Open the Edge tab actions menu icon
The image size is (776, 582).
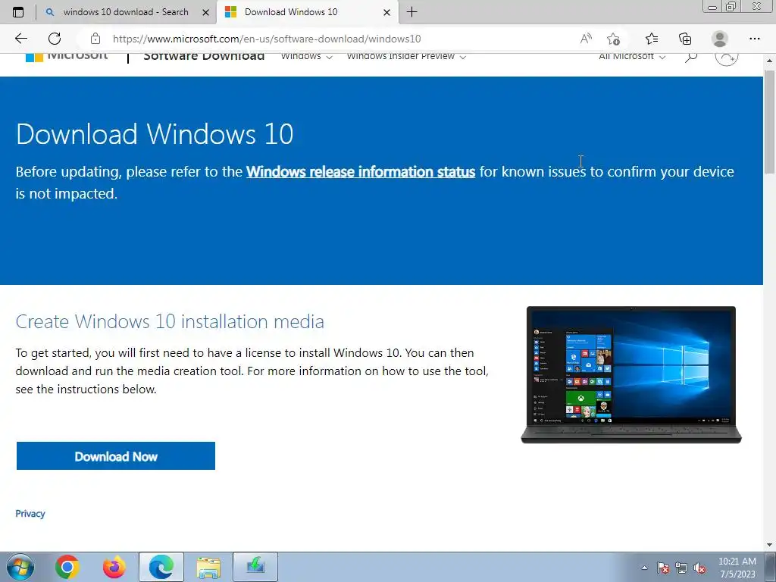tap(18, 12)
